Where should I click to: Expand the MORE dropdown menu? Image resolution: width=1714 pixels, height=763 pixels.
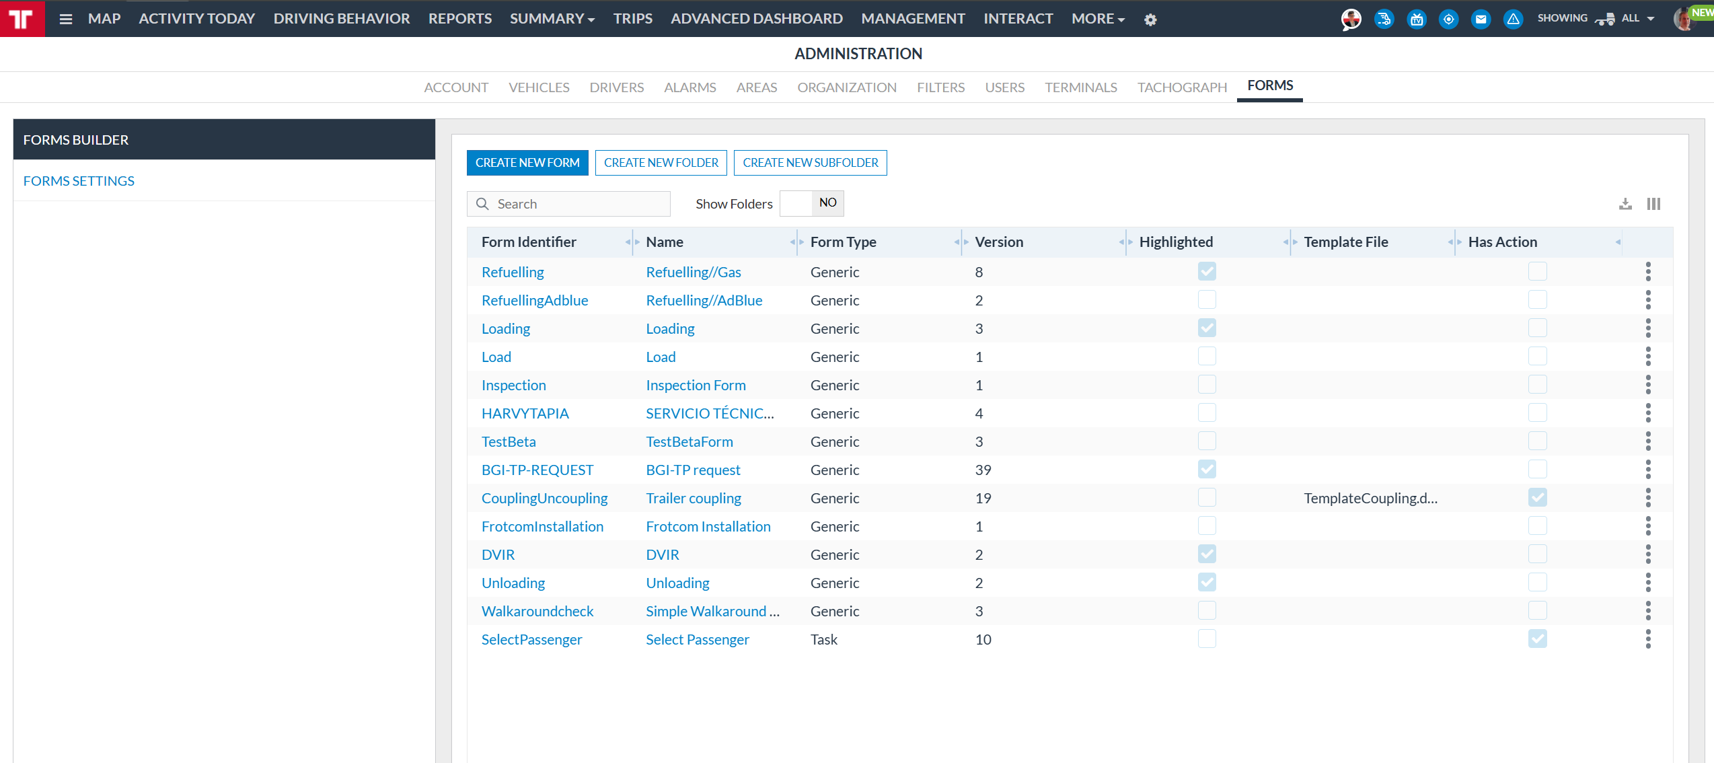(x=1098, y=19)
